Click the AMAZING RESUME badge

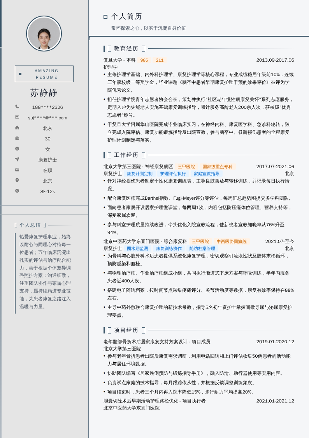click(44, 74)
